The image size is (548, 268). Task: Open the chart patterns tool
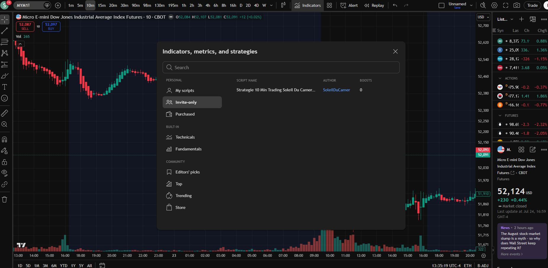(5, 53)
